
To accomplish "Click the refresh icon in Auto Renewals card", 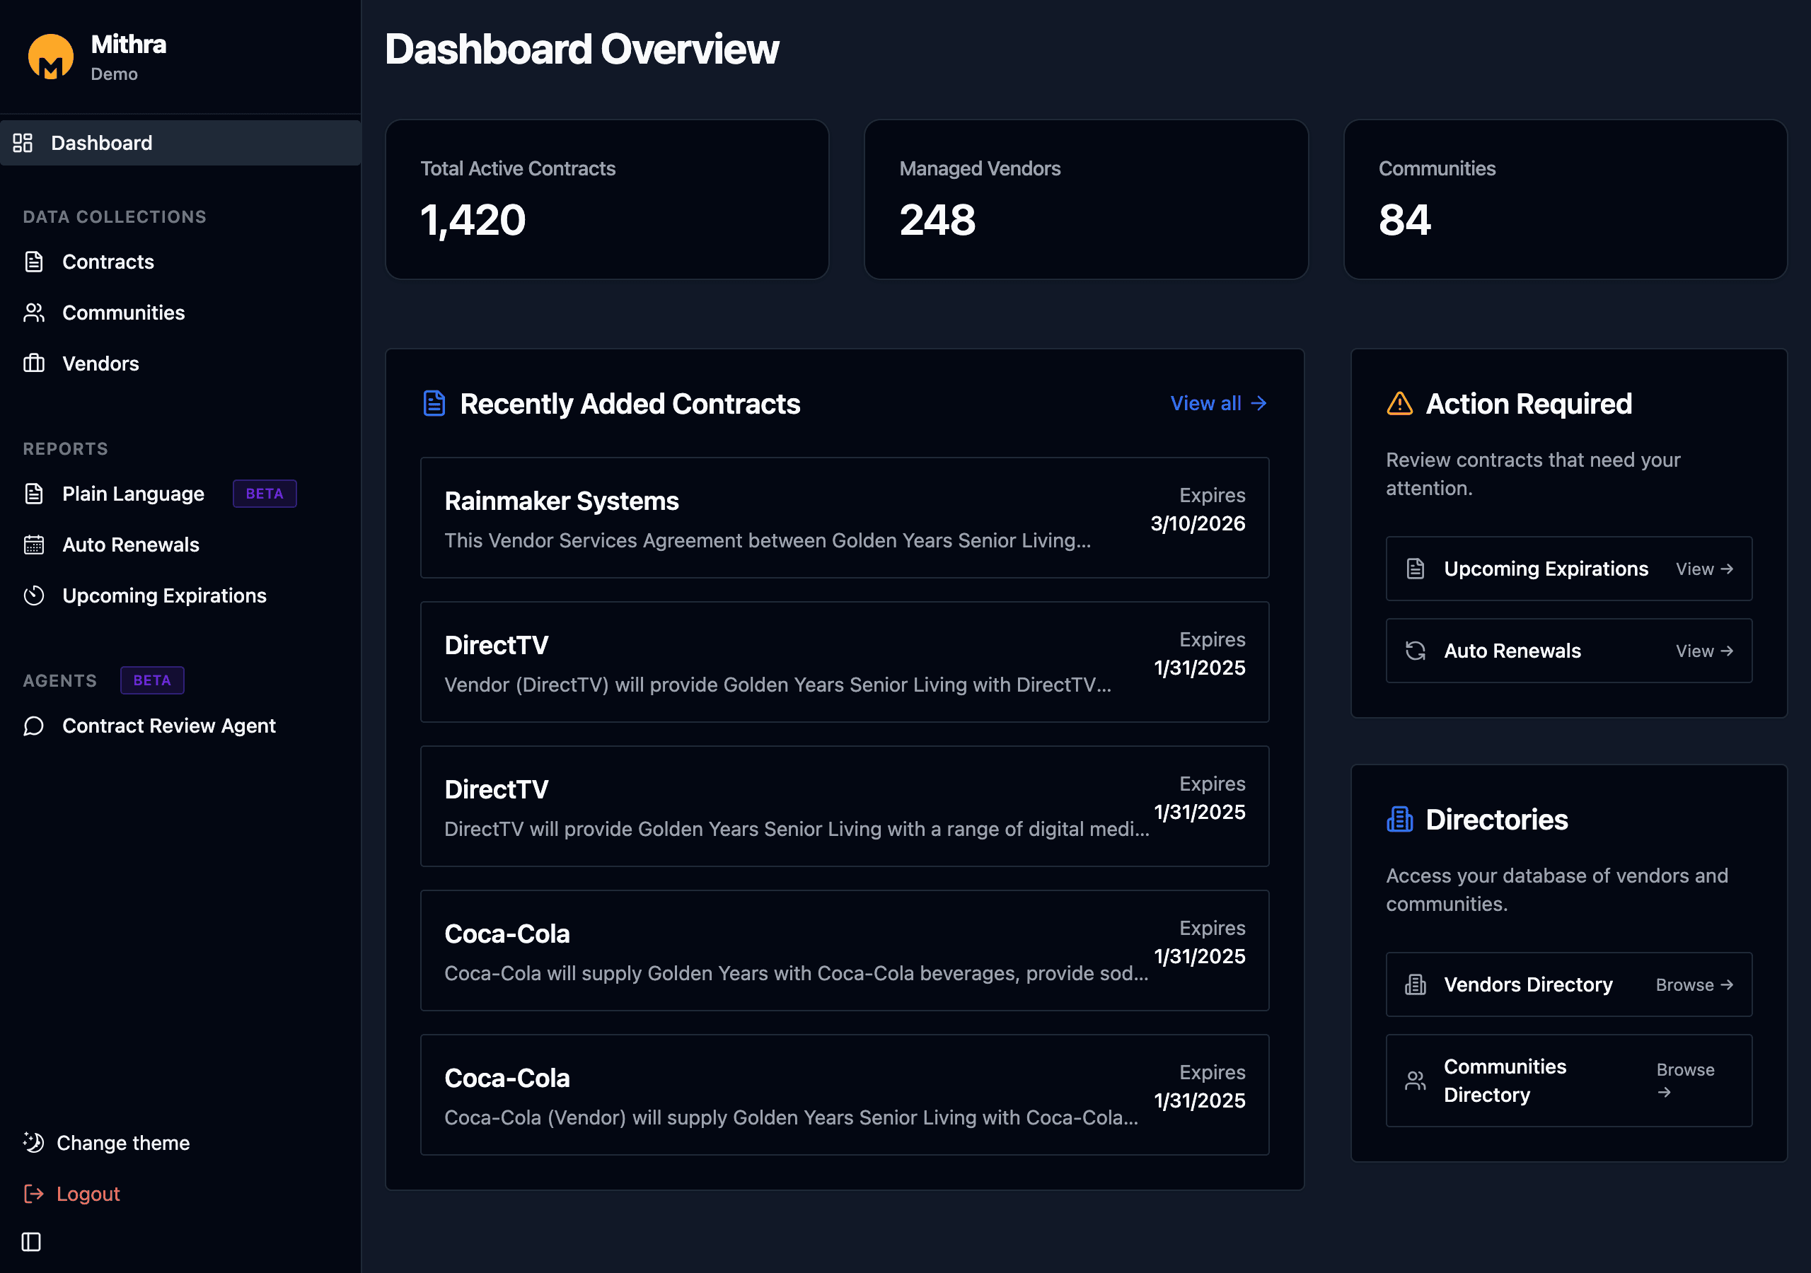I will [x=1416, y=651].
